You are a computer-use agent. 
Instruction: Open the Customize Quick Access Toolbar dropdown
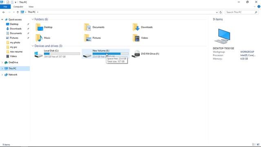[15, 2]
